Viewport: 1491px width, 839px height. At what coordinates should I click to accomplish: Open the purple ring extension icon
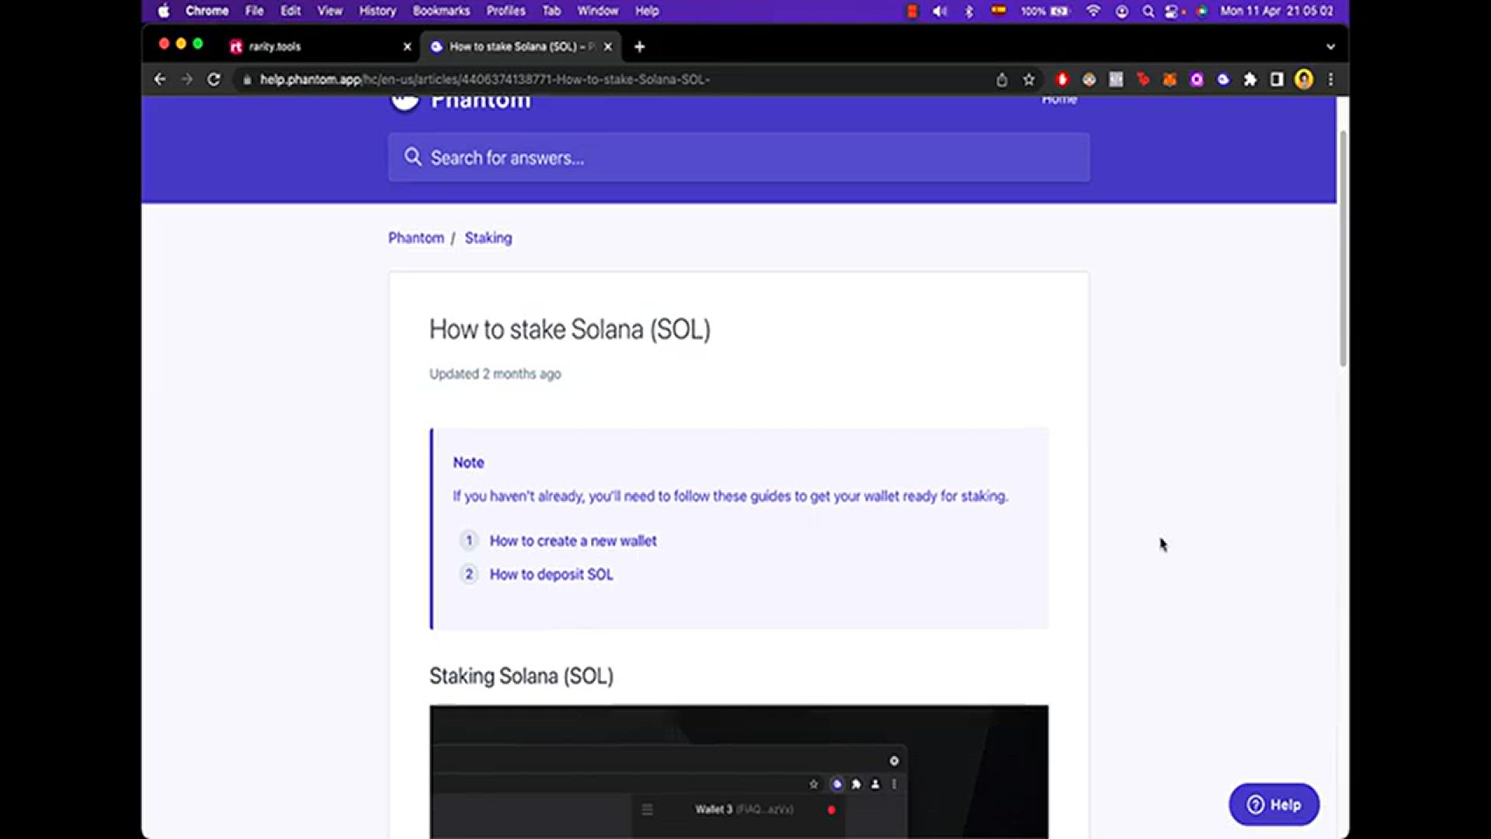tap(1197, 79)
